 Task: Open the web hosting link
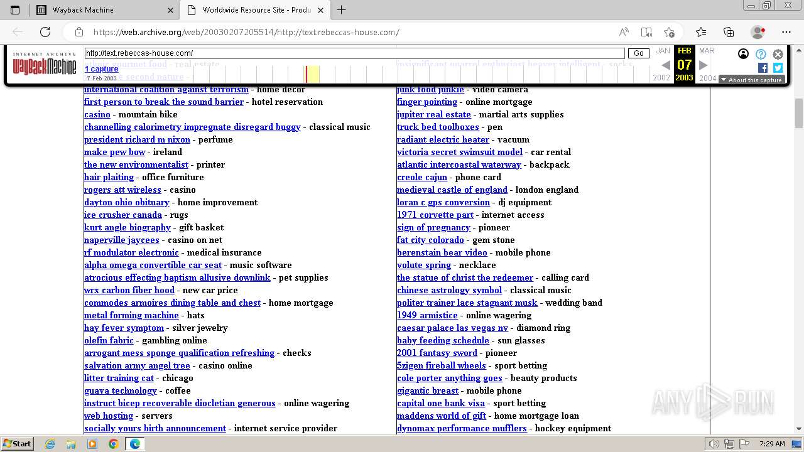(109, 416)
